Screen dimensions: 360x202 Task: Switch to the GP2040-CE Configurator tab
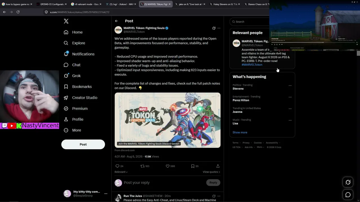click(x=51, y=4)
